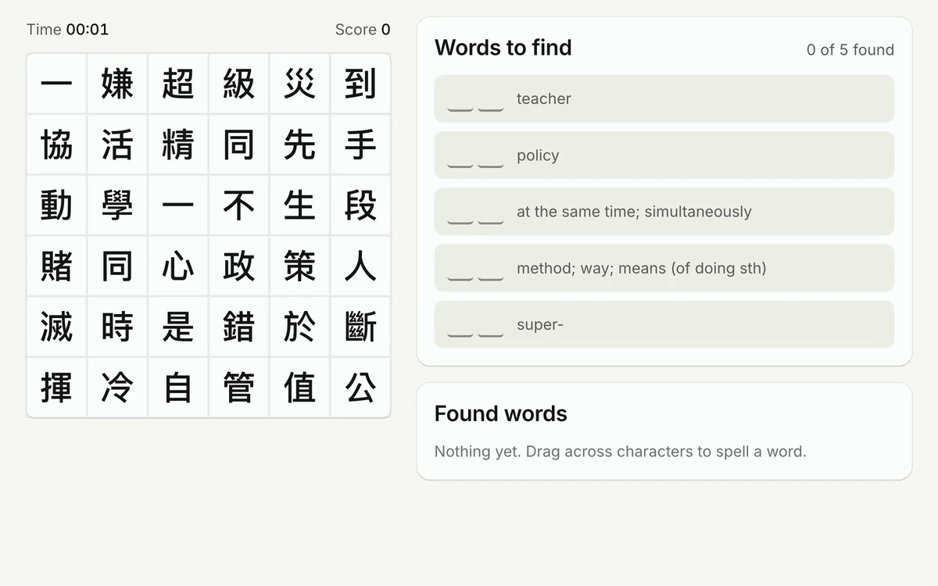
Task: Choose the 到 character tile
Action: [x=360, y=84]
